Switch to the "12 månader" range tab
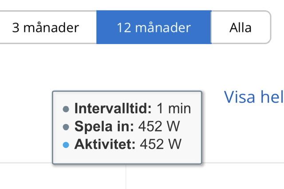 (x=154, y=27)
